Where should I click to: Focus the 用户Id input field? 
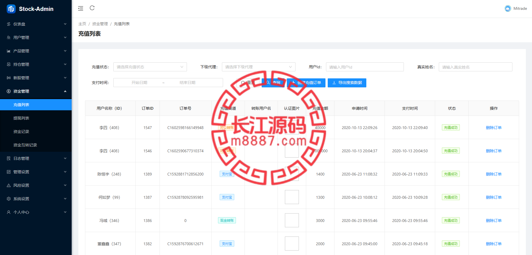(365, 67)
